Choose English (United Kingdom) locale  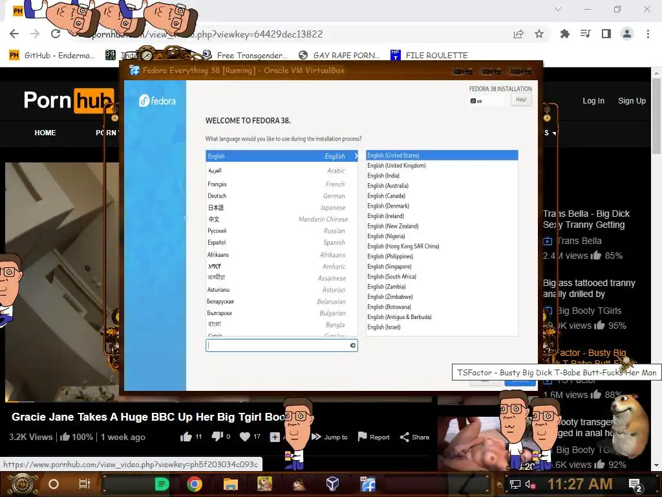pos(442,166)
